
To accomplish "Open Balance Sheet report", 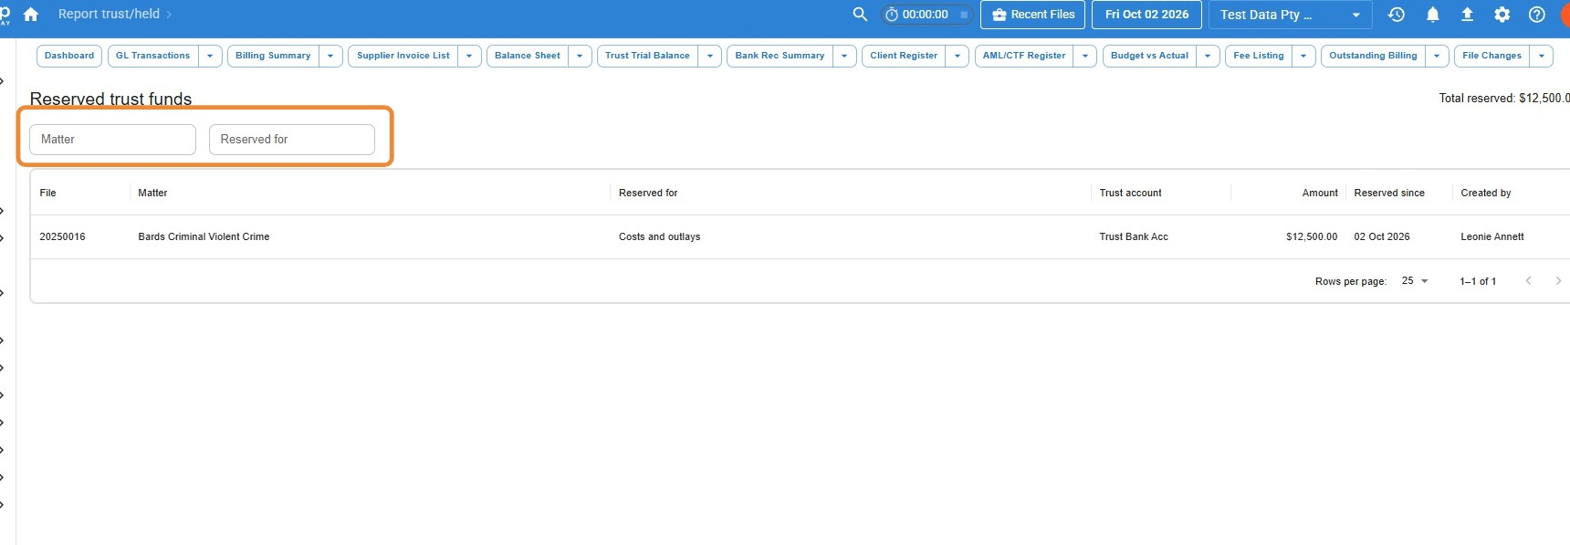I will [528, 56].
